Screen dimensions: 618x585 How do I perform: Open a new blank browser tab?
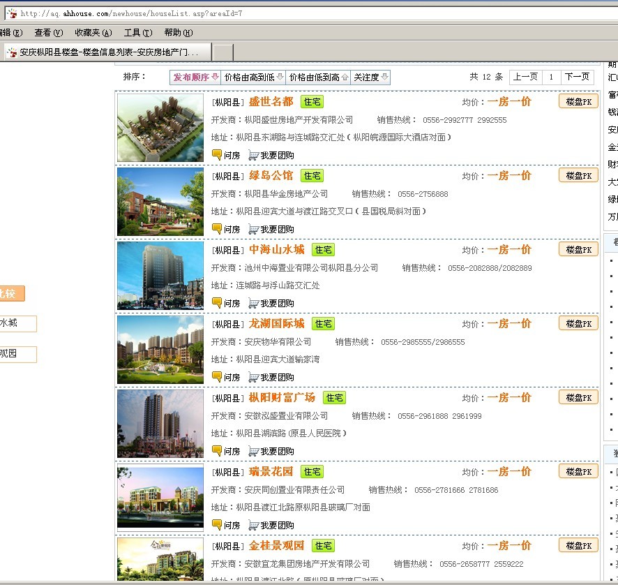[223, 52]
